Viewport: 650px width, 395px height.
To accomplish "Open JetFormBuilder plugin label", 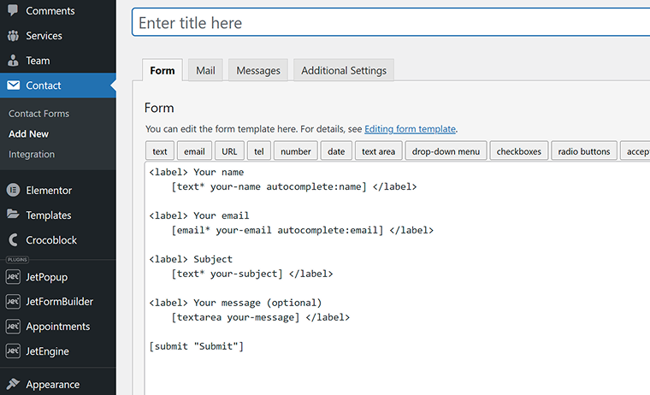I will click(x=59, y=301).
